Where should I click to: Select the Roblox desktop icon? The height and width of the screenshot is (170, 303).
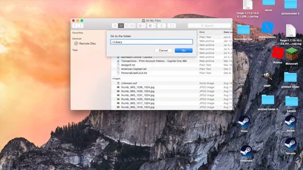278,56
